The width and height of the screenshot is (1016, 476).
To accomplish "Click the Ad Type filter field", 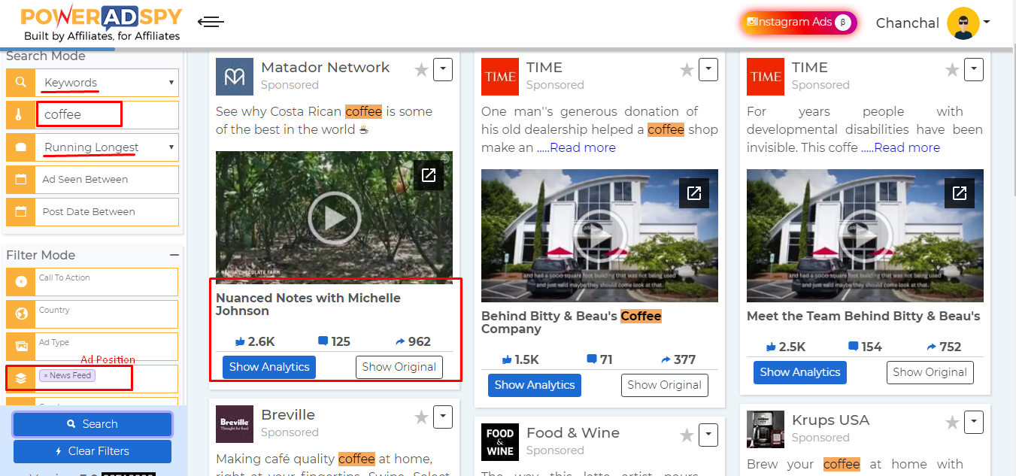I will [x=108, y=347].
